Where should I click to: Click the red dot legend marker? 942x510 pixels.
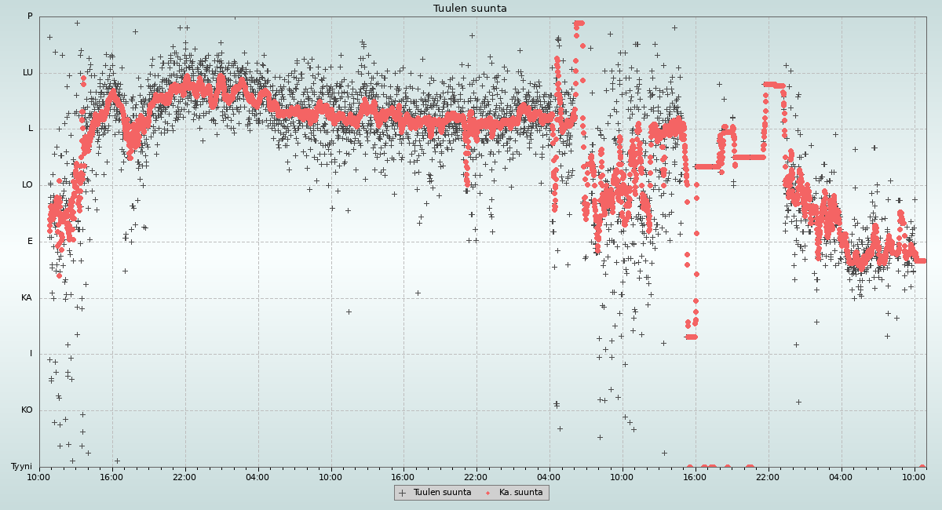pos(488,493)
